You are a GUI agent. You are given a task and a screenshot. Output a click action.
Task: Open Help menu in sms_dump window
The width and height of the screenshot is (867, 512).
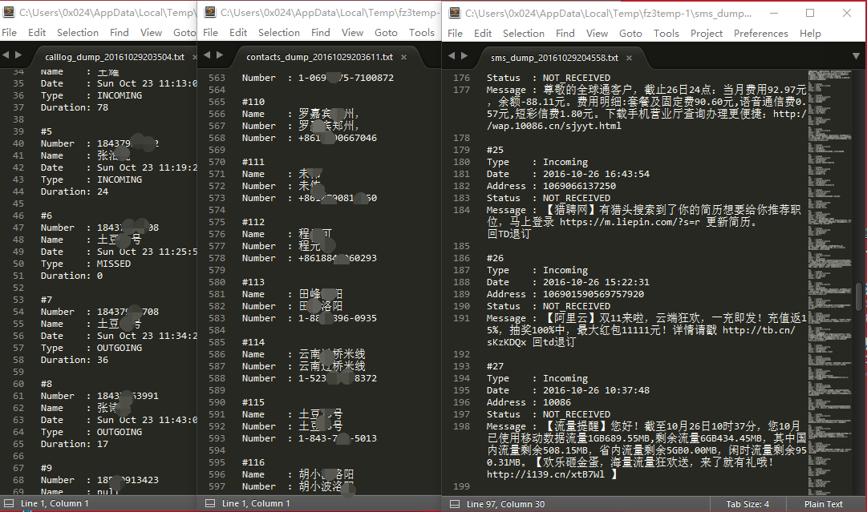click(810, 33)
